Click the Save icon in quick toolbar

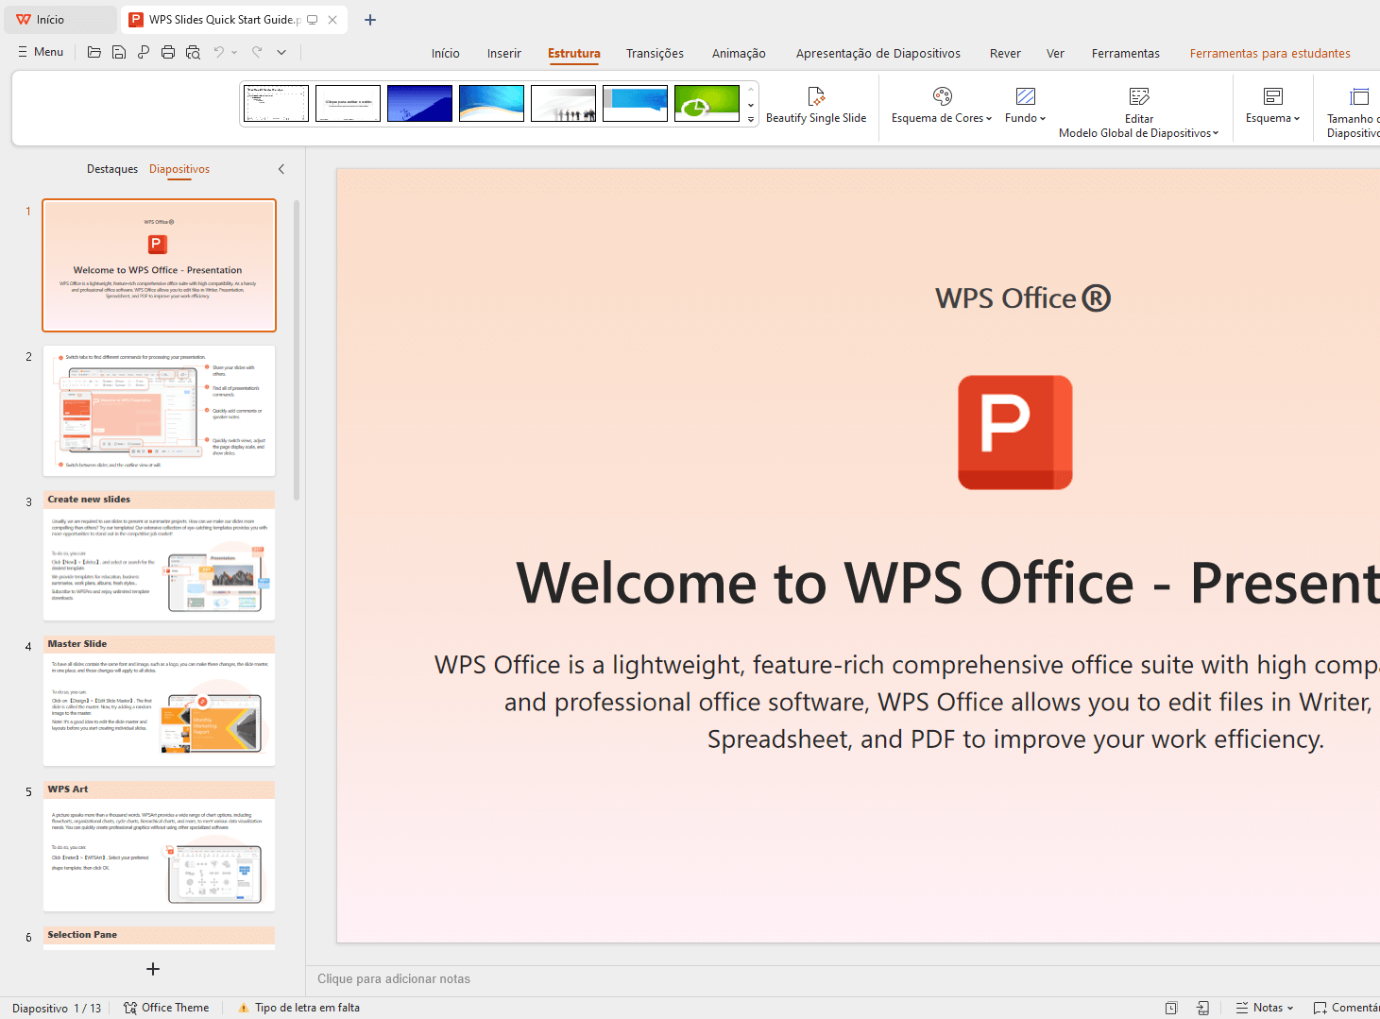pos(119,52)
